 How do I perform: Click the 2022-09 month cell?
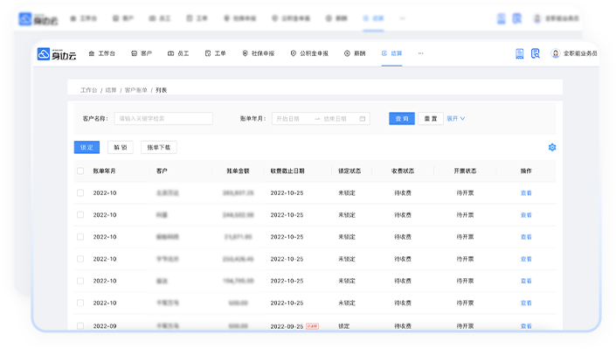click(105, 326)
